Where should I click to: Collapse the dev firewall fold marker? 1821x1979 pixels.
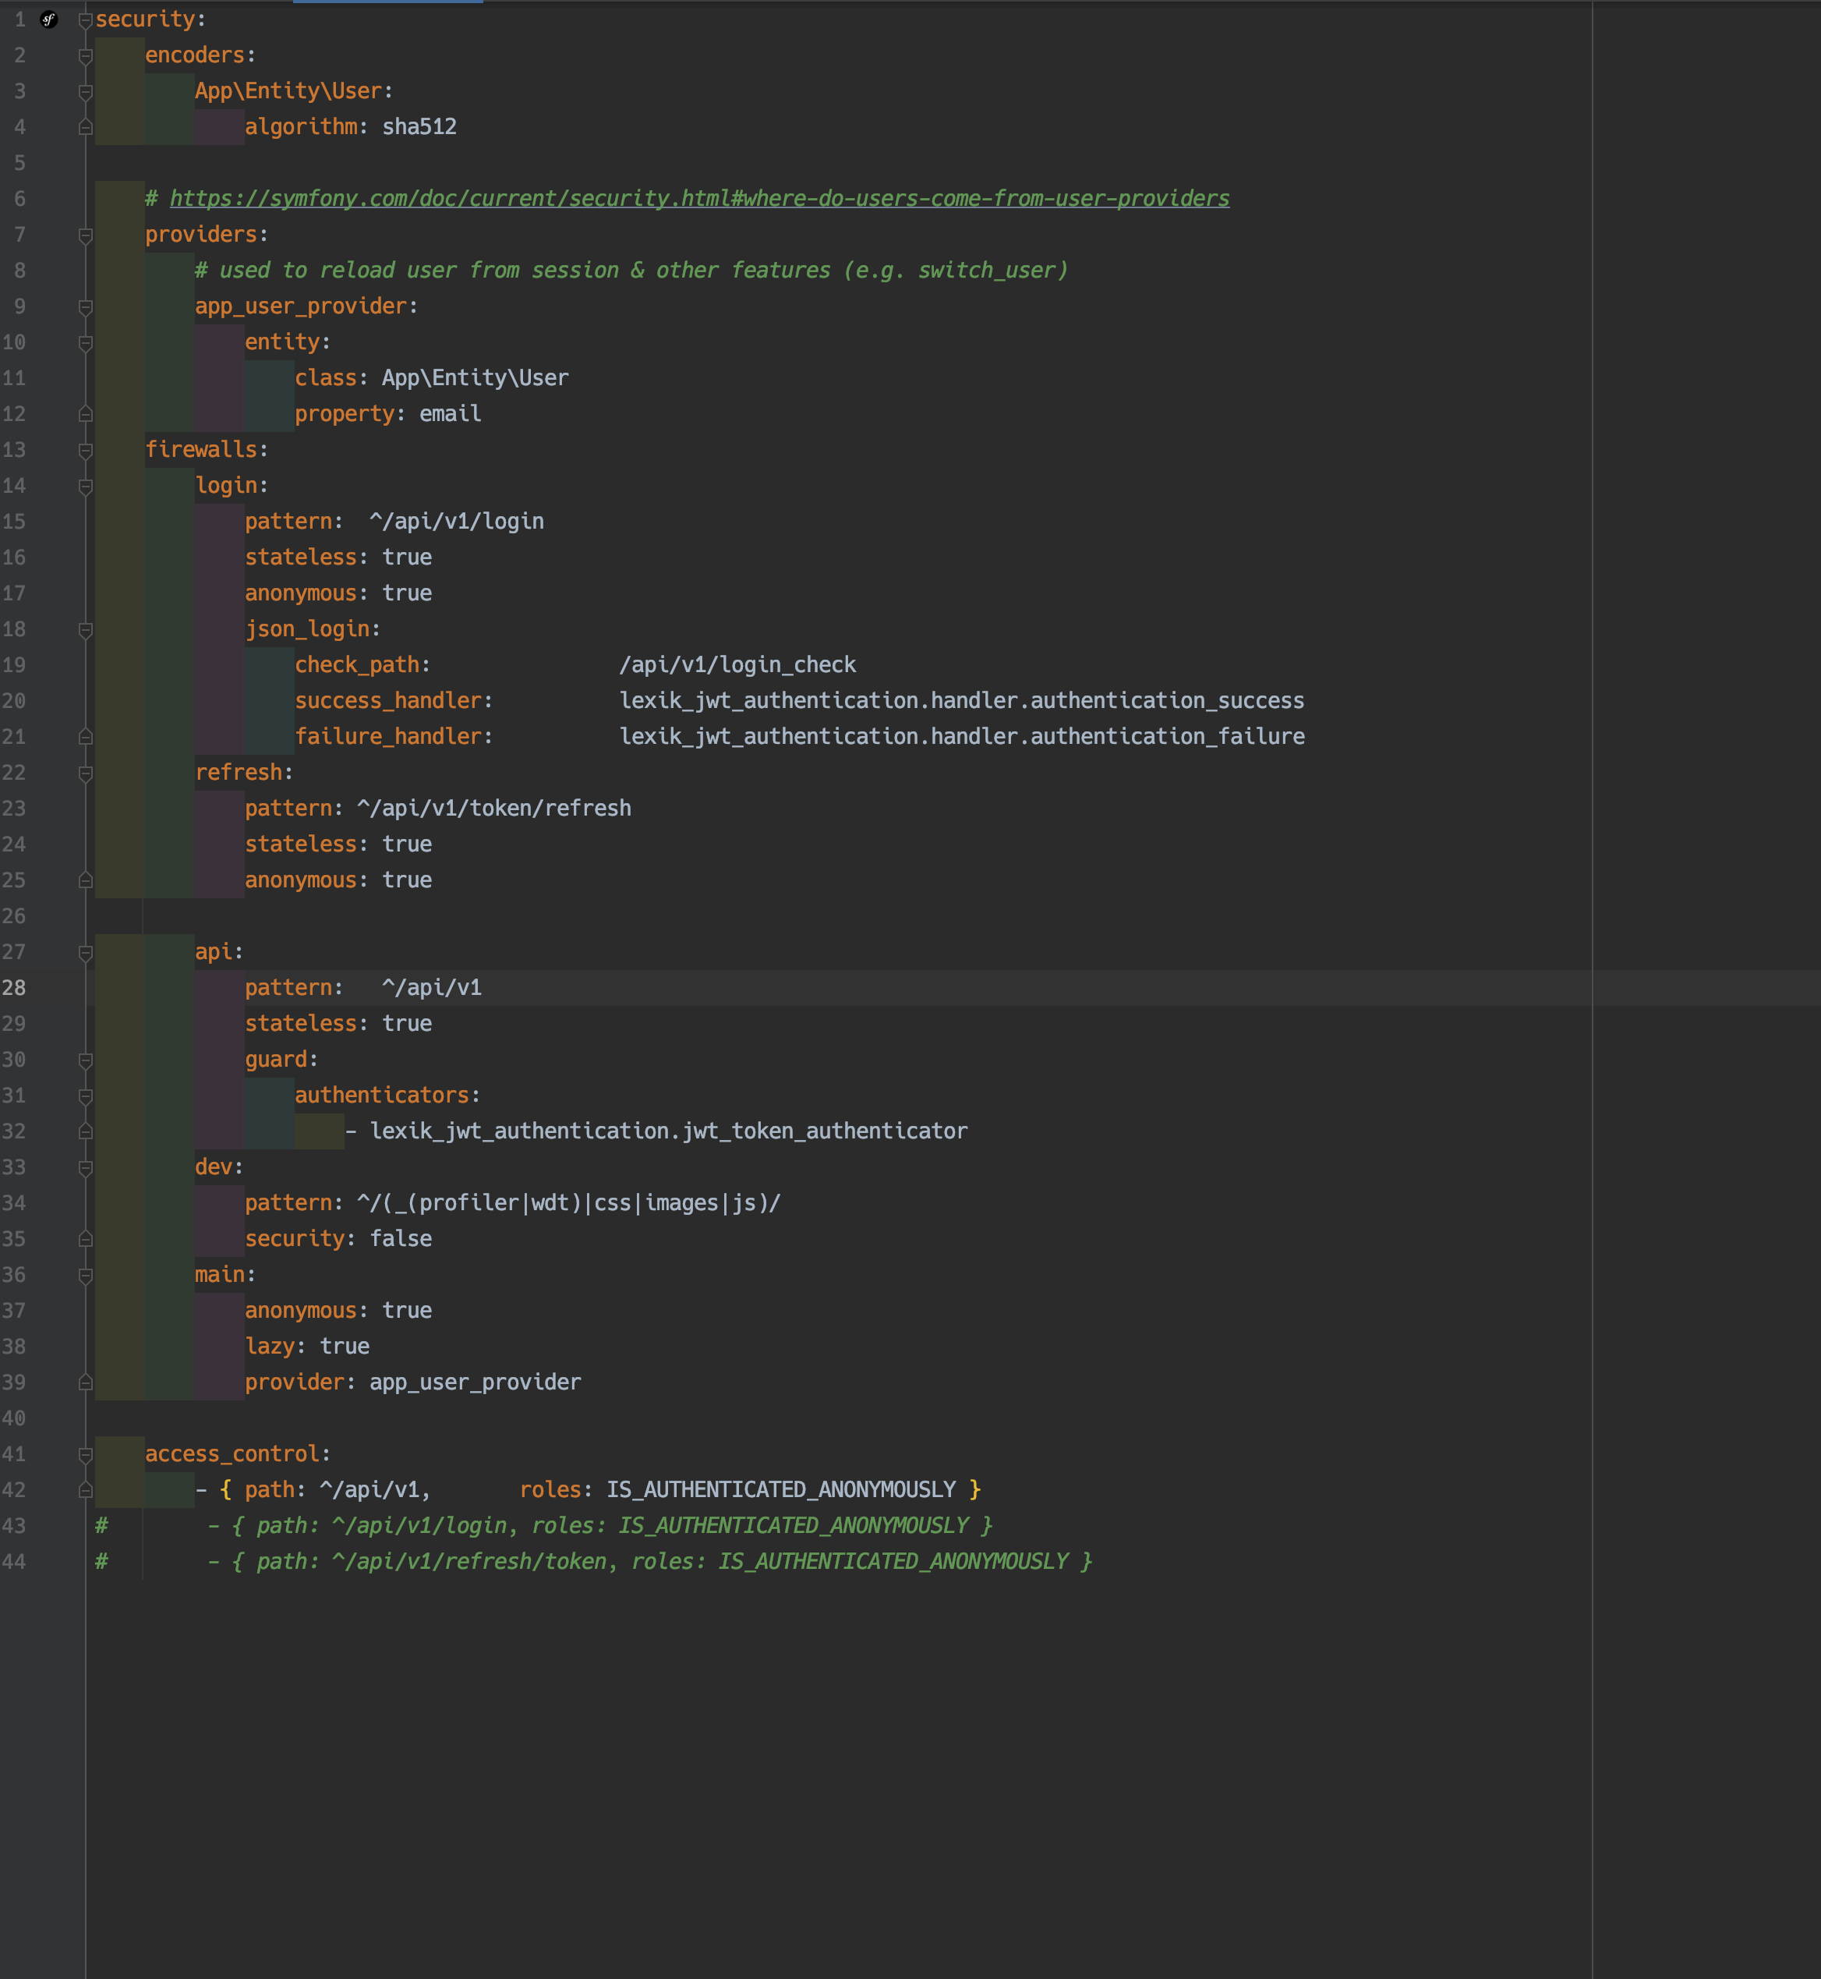86,1168
